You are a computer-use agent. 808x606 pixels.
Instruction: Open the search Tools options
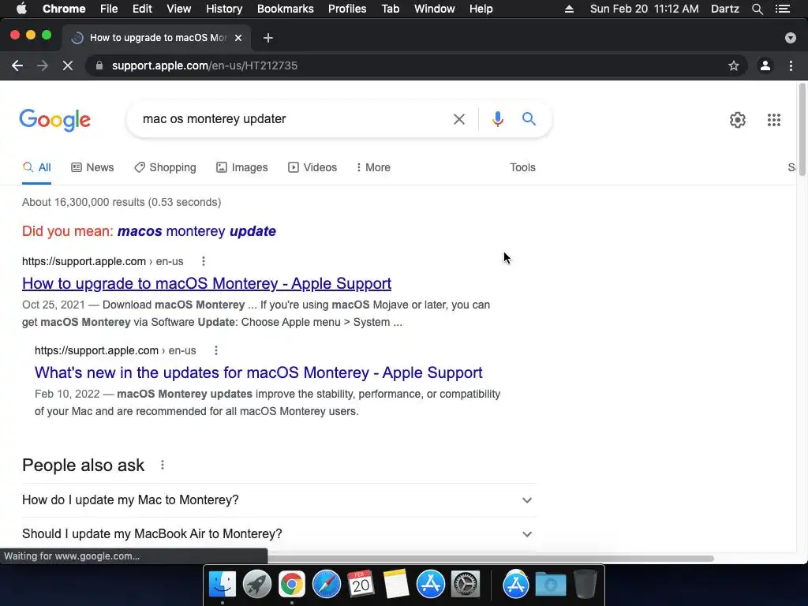pyautogui.click(x=522, y=167)
